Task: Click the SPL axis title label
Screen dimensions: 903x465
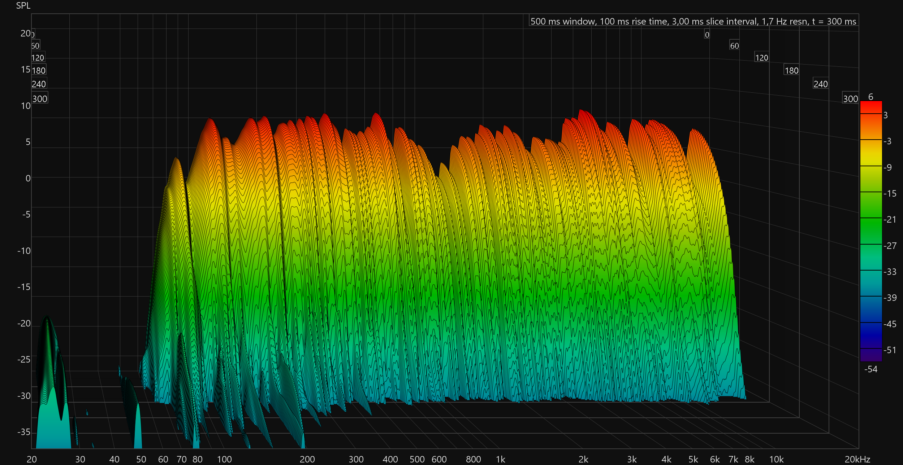Action: click(x=23, y=5)
